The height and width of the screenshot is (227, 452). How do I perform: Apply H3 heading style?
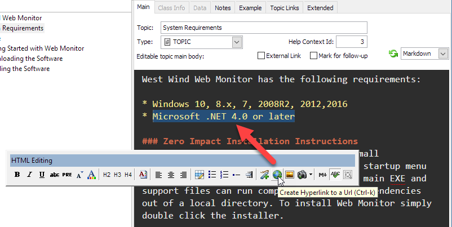pos(117,175)
